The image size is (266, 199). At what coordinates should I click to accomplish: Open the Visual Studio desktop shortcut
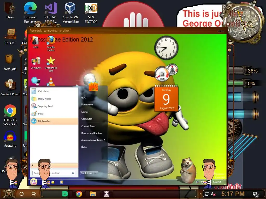(51, 13)
